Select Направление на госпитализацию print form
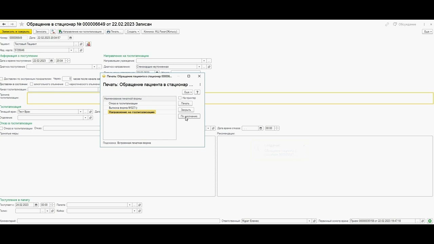Viewport: 434px width, 244px height. 140,112
